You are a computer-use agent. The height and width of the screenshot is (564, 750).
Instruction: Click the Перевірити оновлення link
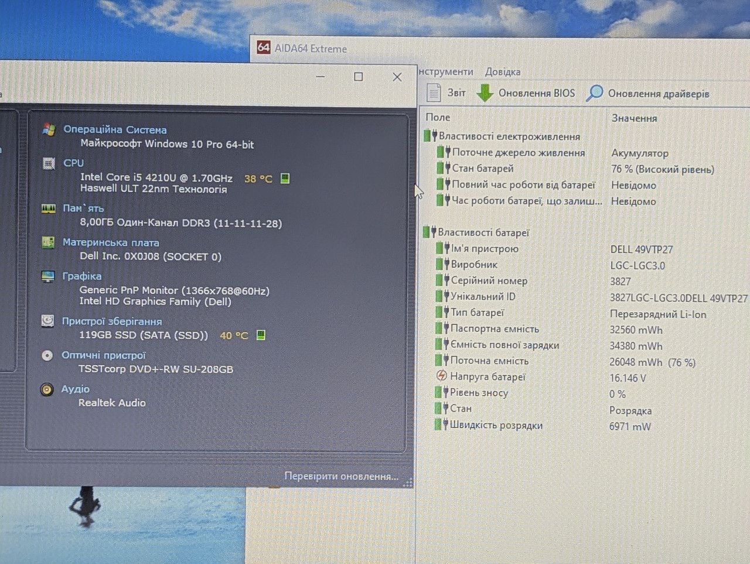pyautogui.click(x=341, y=476)
